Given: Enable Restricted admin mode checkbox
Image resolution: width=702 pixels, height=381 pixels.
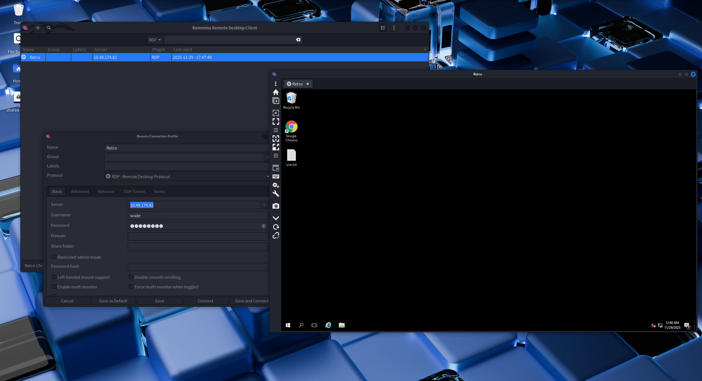Looking at the screenshot, I should pos(54,257).
